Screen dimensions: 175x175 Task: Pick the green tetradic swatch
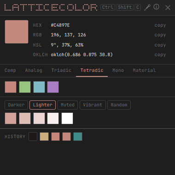click(x=25, y=87)
